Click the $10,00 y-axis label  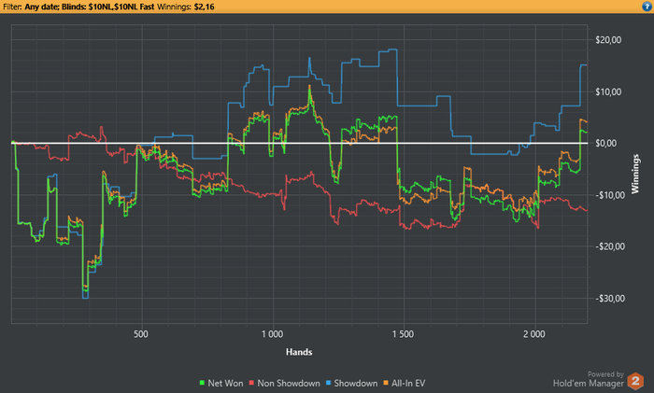click(x=608, y=91)
